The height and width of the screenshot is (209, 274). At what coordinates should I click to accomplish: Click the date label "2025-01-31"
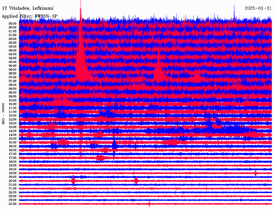(258, 8)
